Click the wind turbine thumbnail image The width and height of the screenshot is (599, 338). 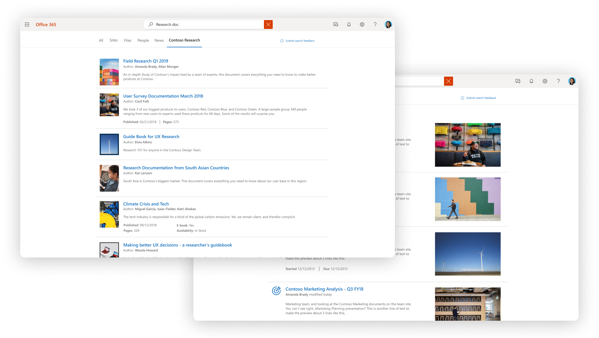pyautogui.click(x=109, y=144)
